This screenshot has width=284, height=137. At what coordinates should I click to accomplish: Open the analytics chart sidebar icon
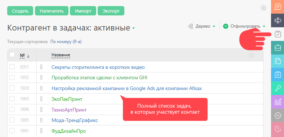click(278, 102)
